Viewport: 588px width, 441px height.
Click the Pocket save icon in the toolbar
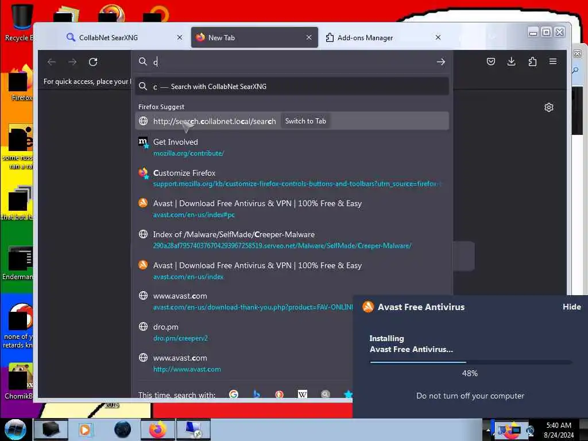(x=490, y=61)
